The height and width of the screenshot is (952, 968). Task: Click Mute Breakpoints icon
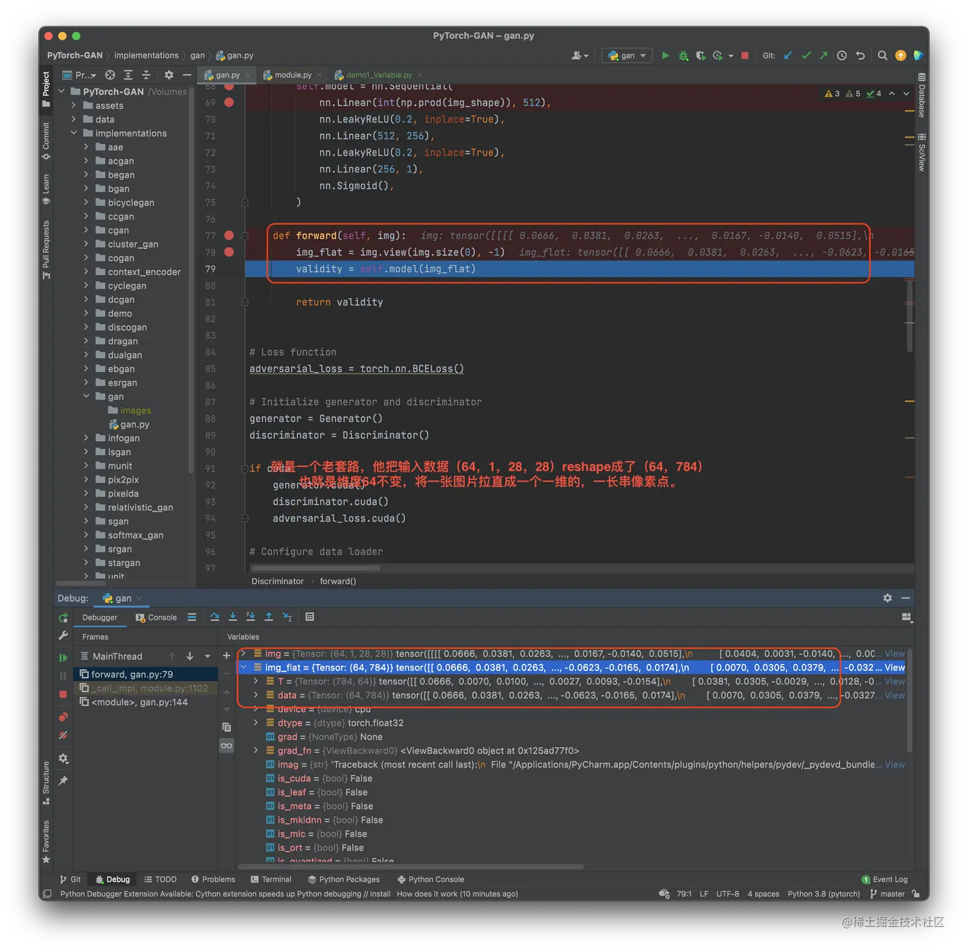pyautogui.click(x=63, y=736)
